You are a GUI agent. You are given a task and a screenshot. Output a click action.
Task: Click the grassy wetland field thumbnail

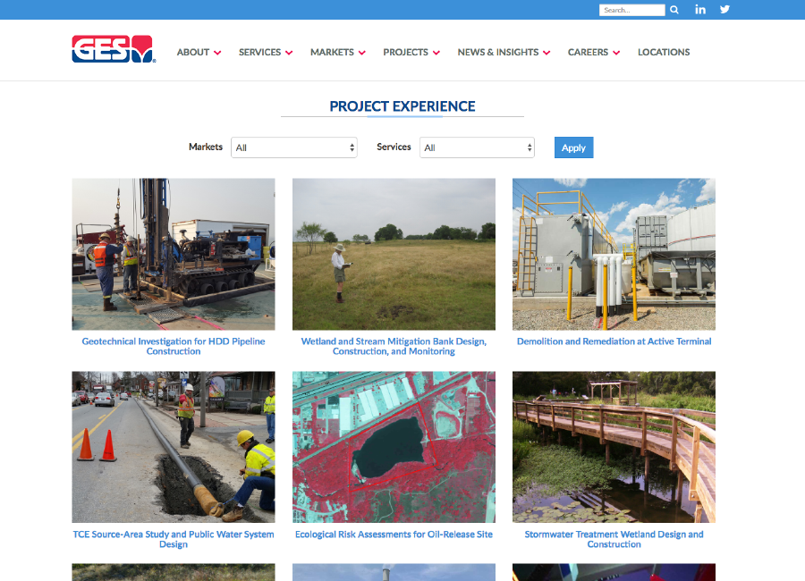[x=394, y=254]
